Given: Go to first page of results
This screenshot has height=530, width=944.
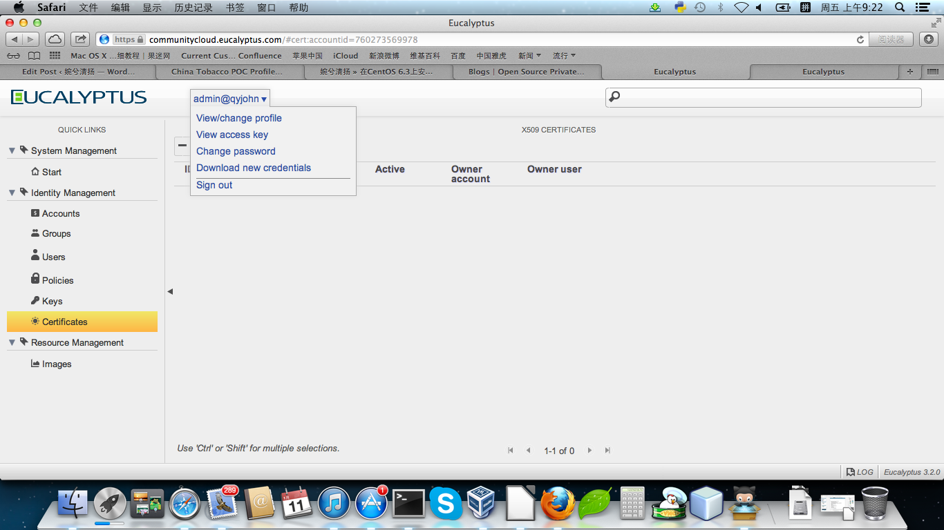Looking at the screenshot, I should [511, 451].
